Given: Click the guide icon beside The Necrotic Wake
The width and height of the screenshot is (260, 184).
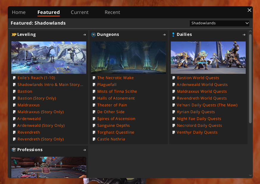Looking at the screenshot, I should pyautogui.click(x=94, y=78).
